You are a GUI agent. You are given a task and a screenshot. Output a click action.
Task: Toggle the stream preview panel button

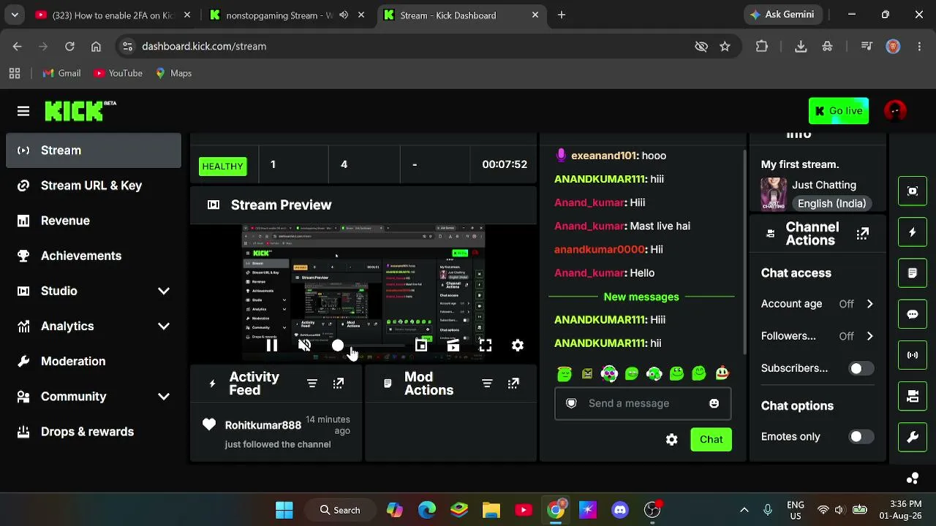coord(913,191)
